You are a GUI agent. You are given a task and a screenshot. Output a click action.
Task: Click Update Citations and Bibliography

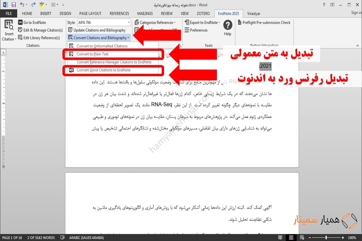97,30
